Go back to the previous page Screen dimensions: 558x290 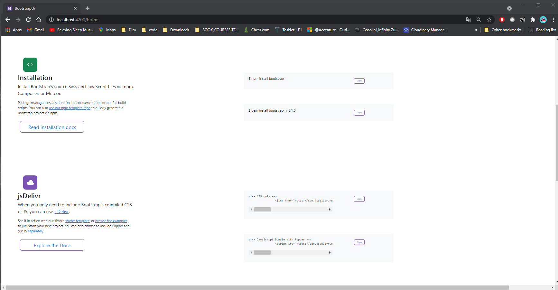(x=8, y=20)
